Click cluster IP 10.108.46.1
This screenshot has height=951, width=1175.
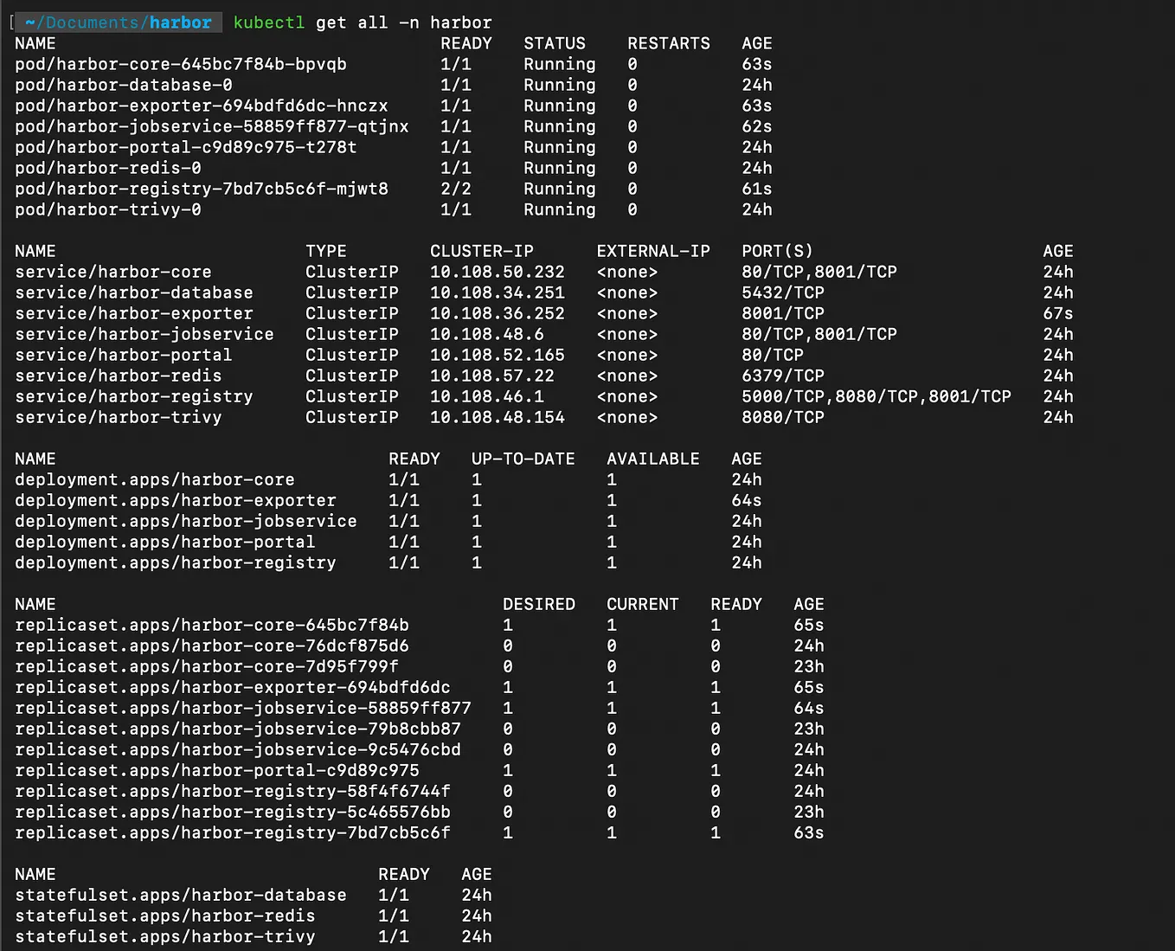487,396
